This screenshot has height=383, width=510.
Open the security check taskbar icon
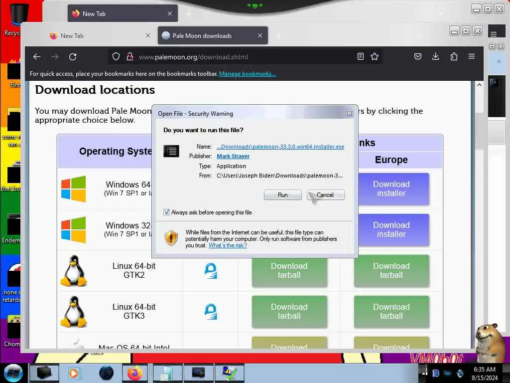click(229, 373)
